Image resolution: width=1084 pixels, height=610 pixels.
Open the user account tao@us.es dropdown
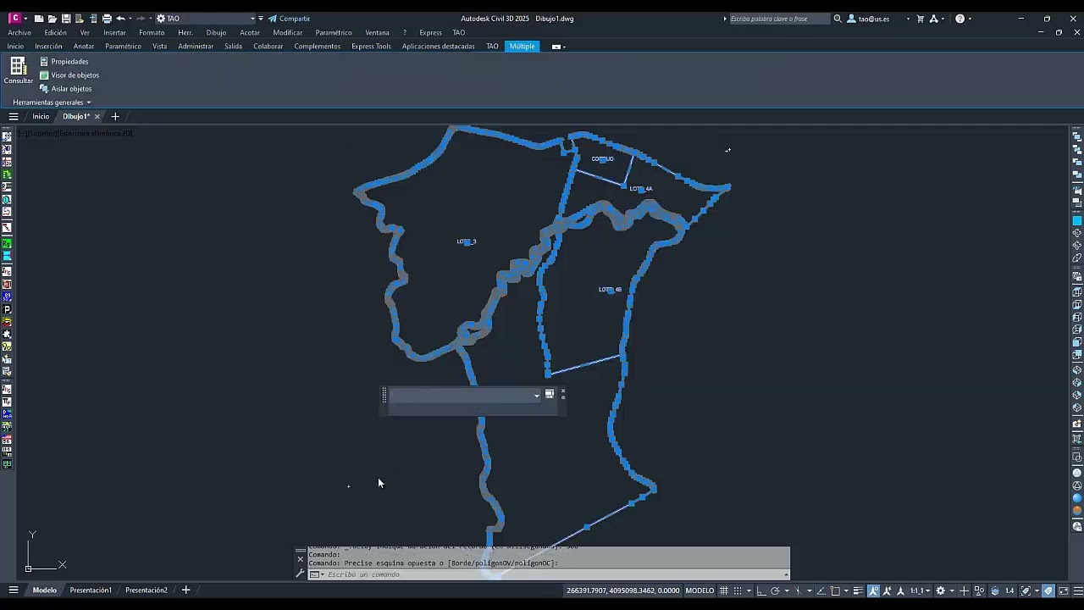point(879,19)
